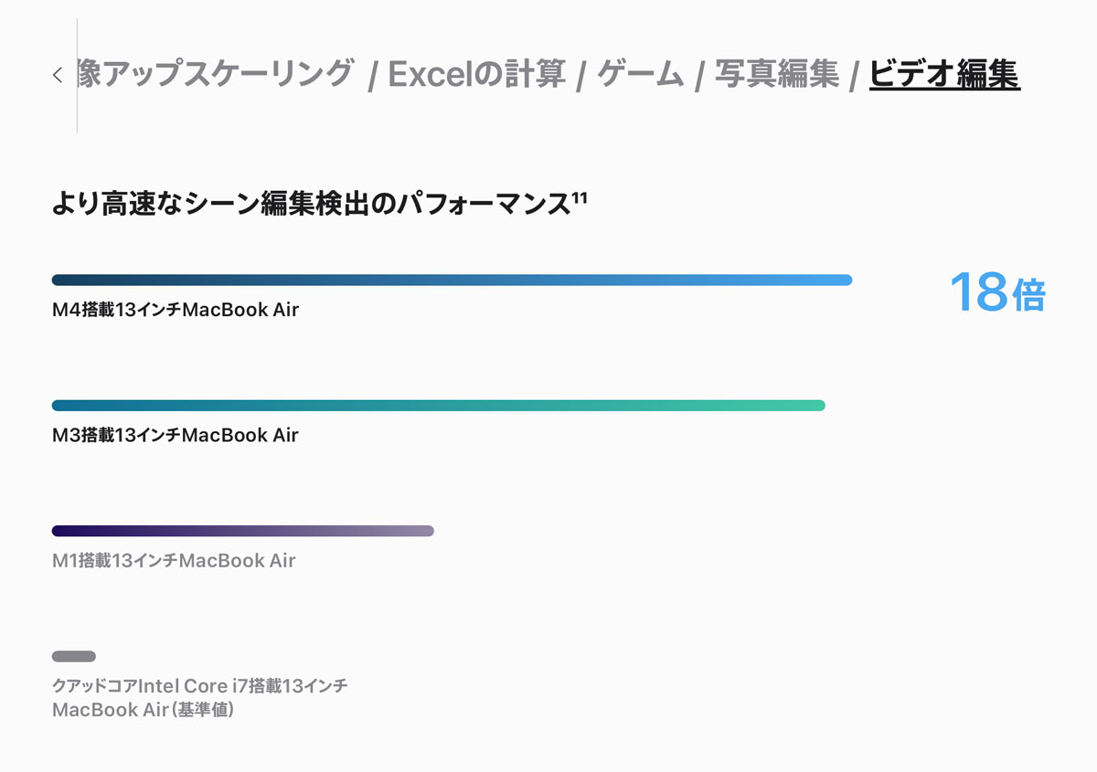Click the left chevron scroll arrow
This screenshot has width=1097, height=772.
click(x=58, y=75)
